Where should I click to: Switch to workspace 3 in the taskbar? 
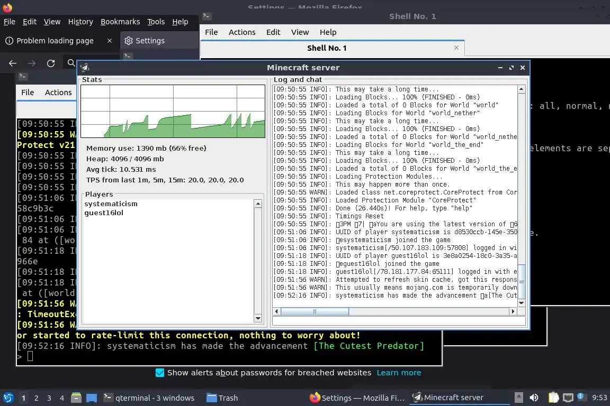(x=49, y=398)
